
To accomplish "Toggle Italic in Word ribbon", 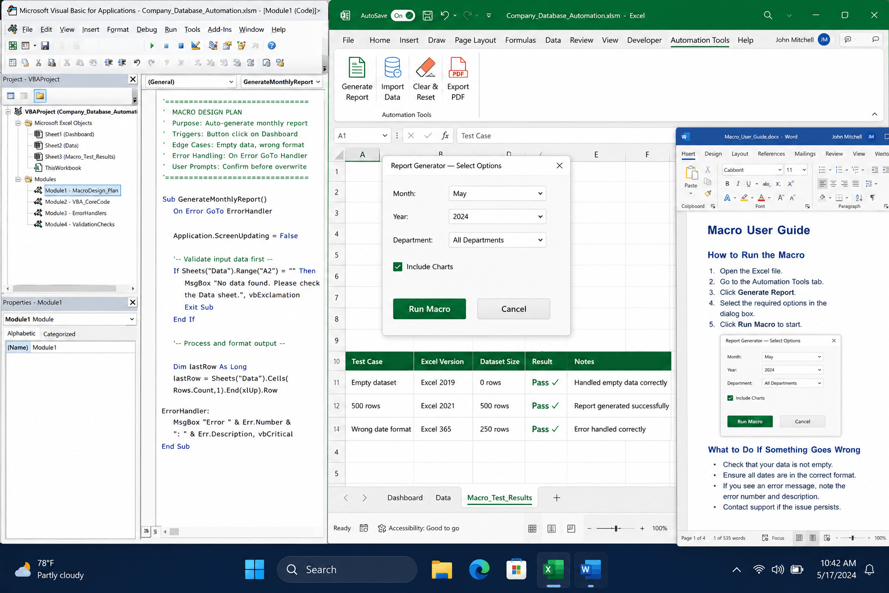I will point(738,184).
